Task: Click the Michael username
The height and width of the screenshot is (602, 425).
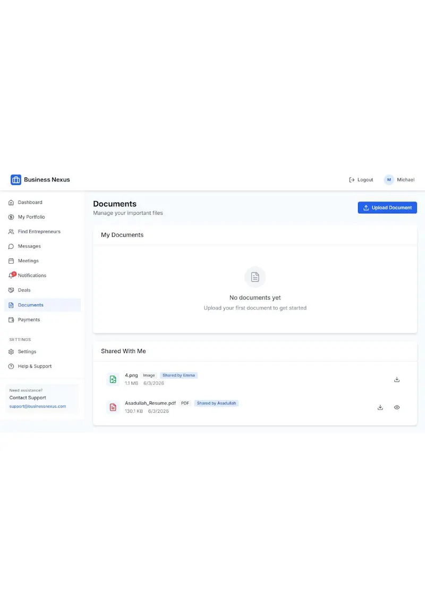Action: pos(405,180)
